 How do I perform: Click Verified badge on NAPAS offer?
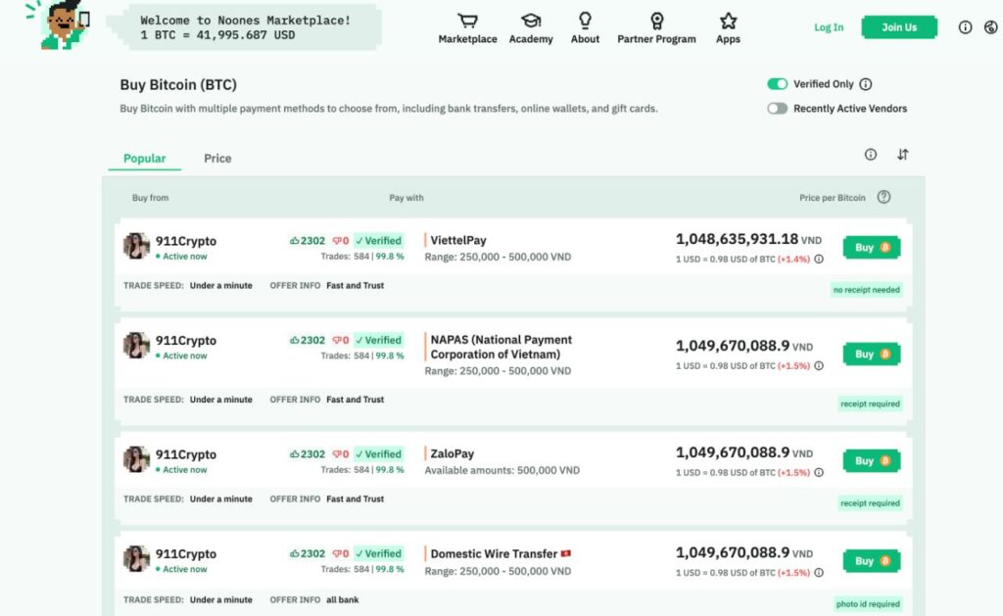tap(379, 340)
